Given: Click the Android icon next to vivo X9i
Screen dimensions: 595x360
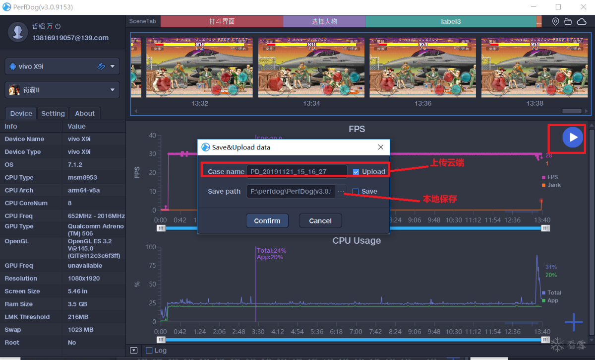Looking at the screenshot, I should (12, 66).
